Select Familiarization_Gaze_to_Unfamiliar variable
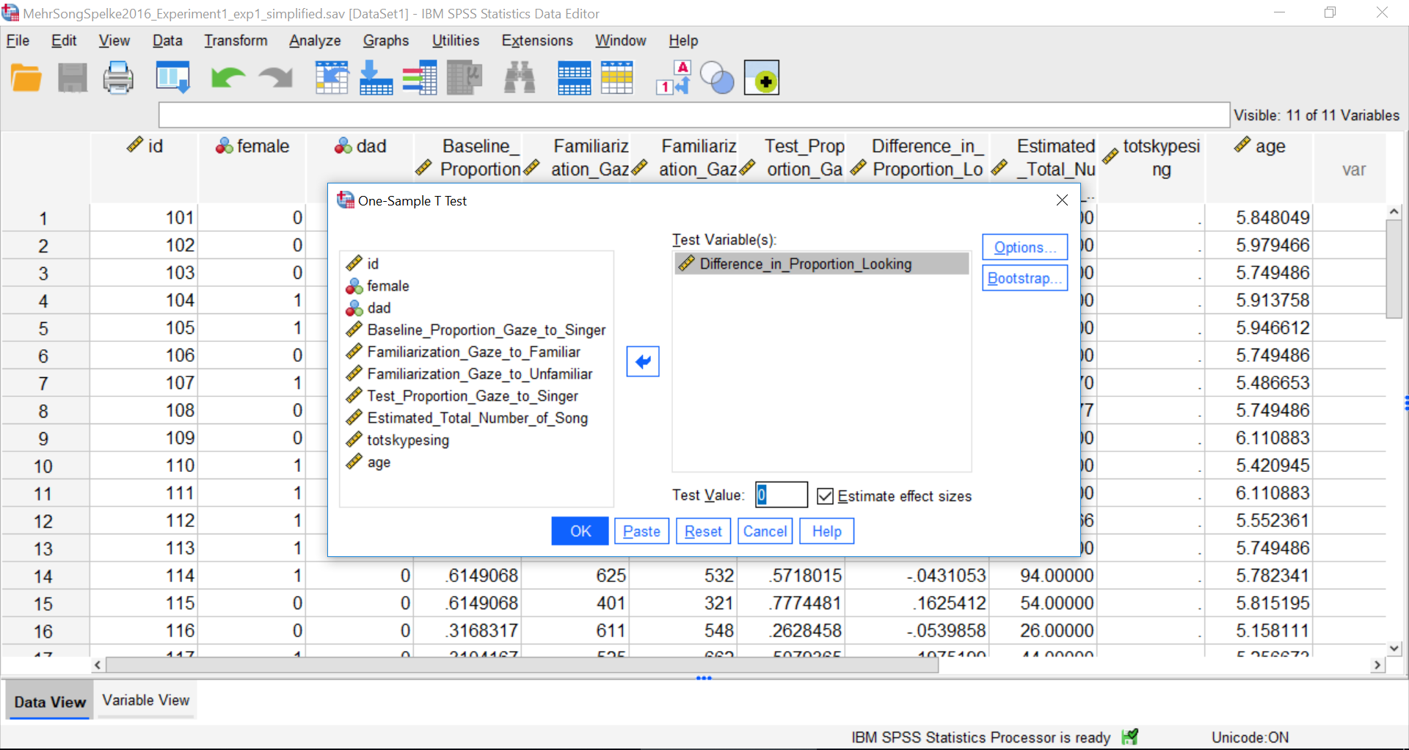The width and height of the screenshot is (1409, 750). click(x=476, y=374)
